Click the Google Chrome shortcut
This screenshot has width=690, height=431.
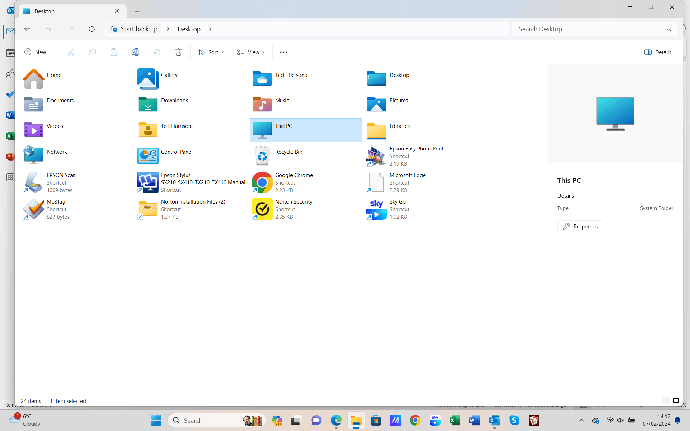tap(262, 182)
